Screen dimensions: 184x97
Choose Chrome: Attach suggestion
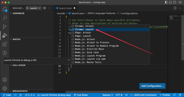pos(110,26)
